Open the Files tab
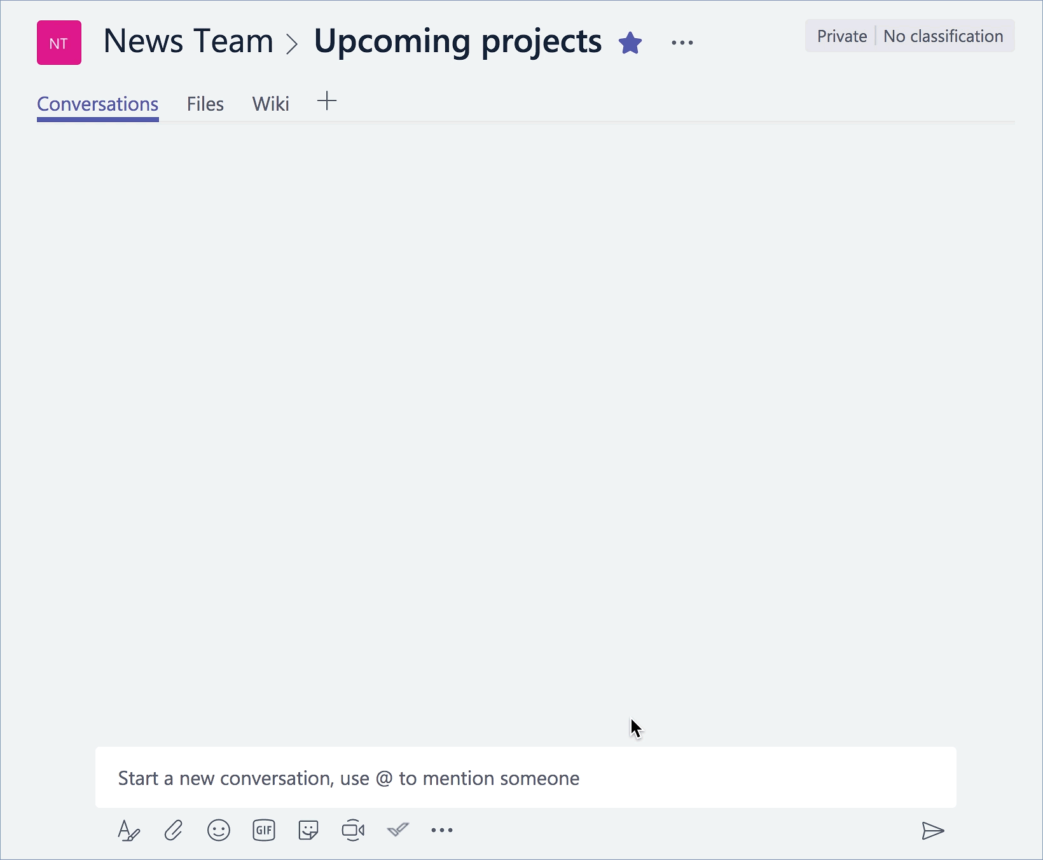Image resolution: width=1043 pixels, height=860 pixels. pyautogui.click(x=205, y=104)
